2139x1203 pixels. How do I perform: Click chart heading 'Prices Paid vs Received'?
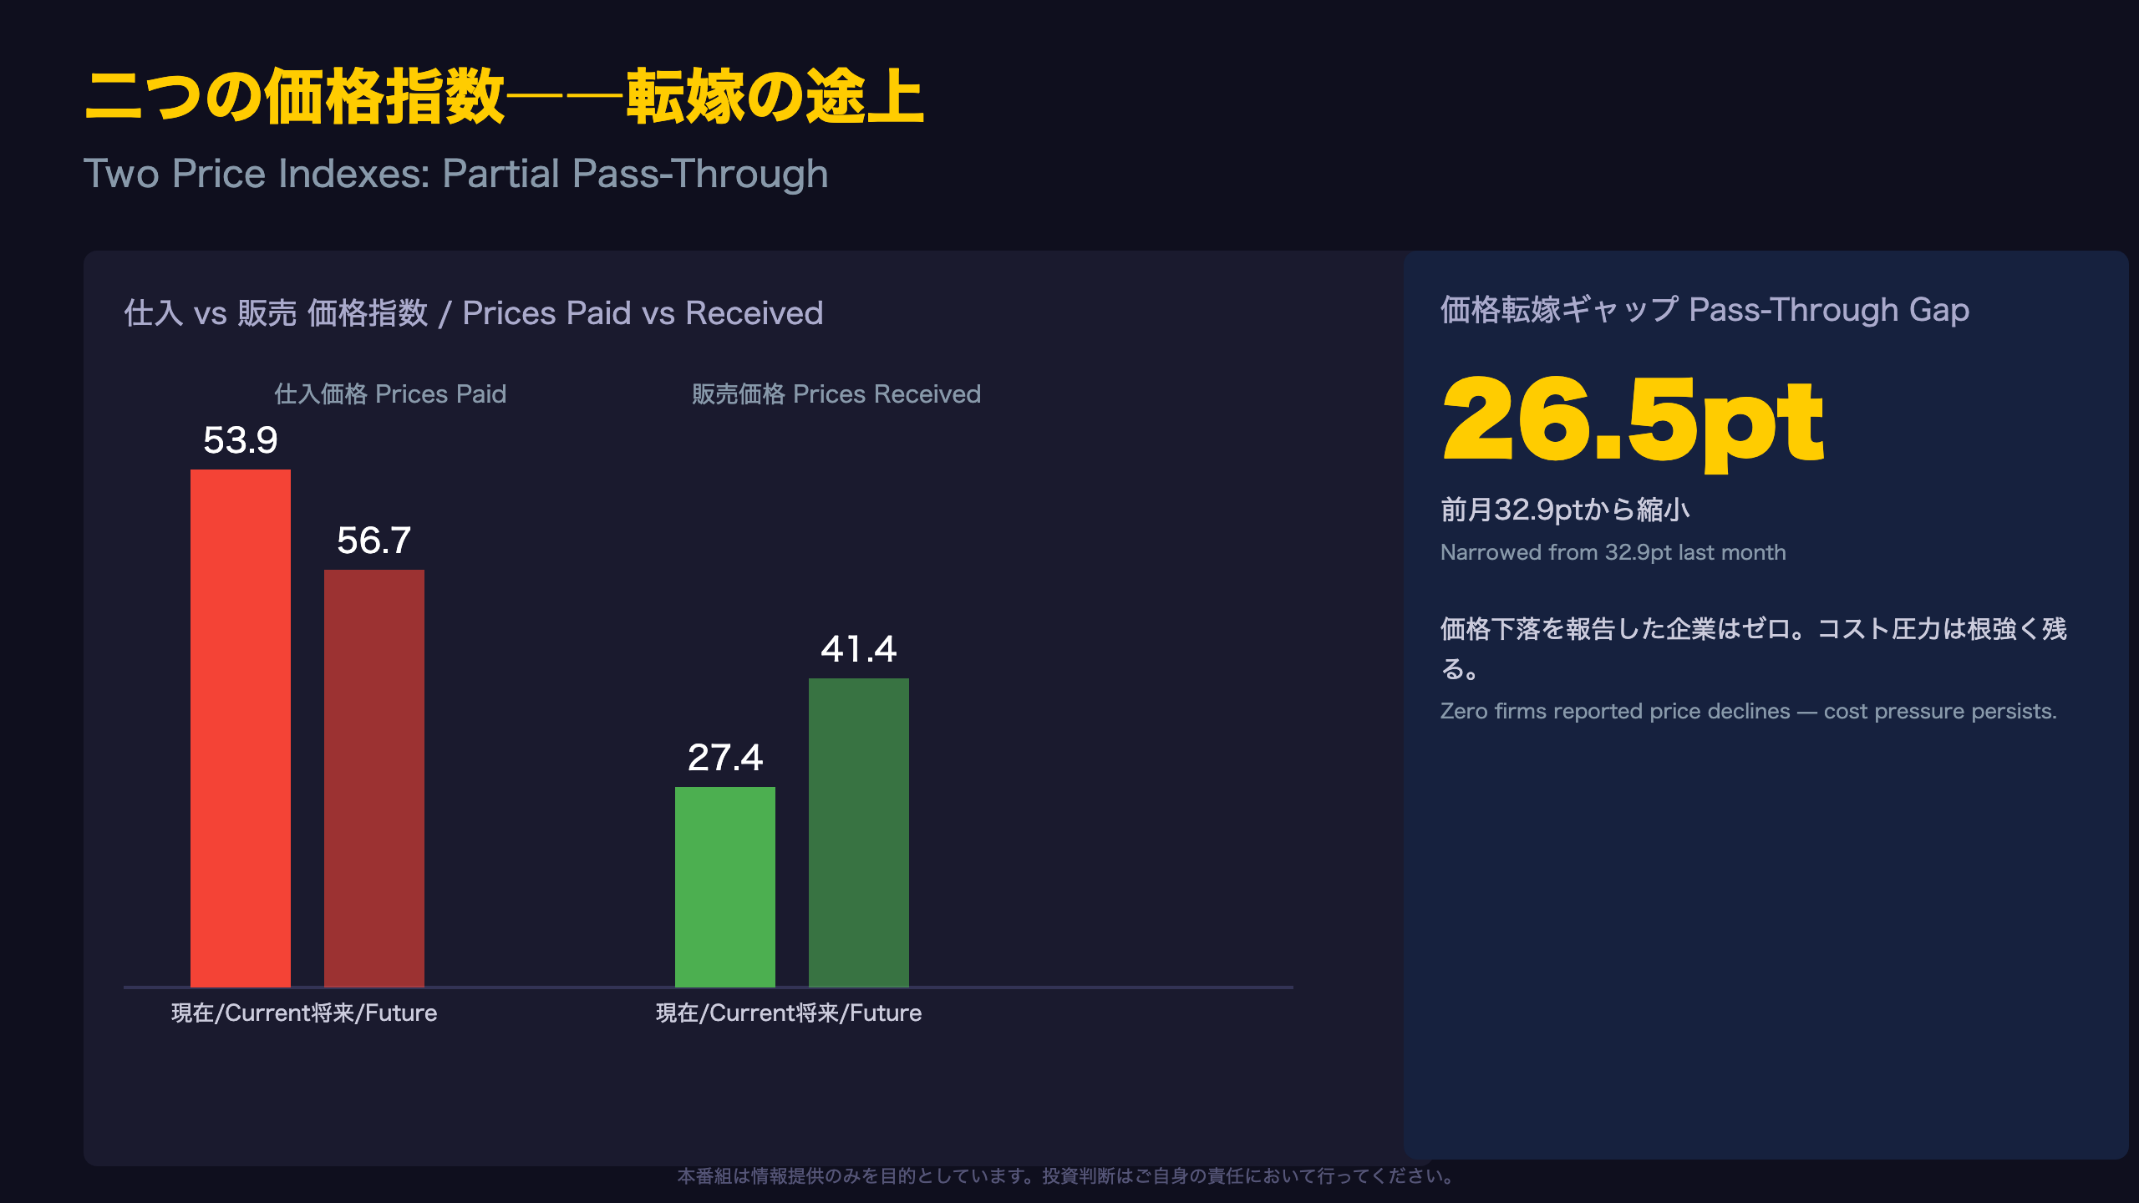[474, 313]
